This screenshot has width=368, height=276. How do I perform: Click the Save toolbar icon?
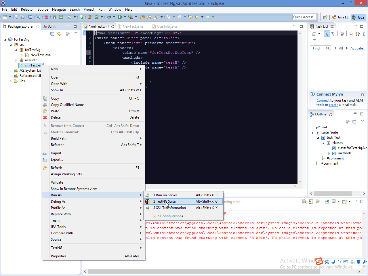tap(16, 17)
